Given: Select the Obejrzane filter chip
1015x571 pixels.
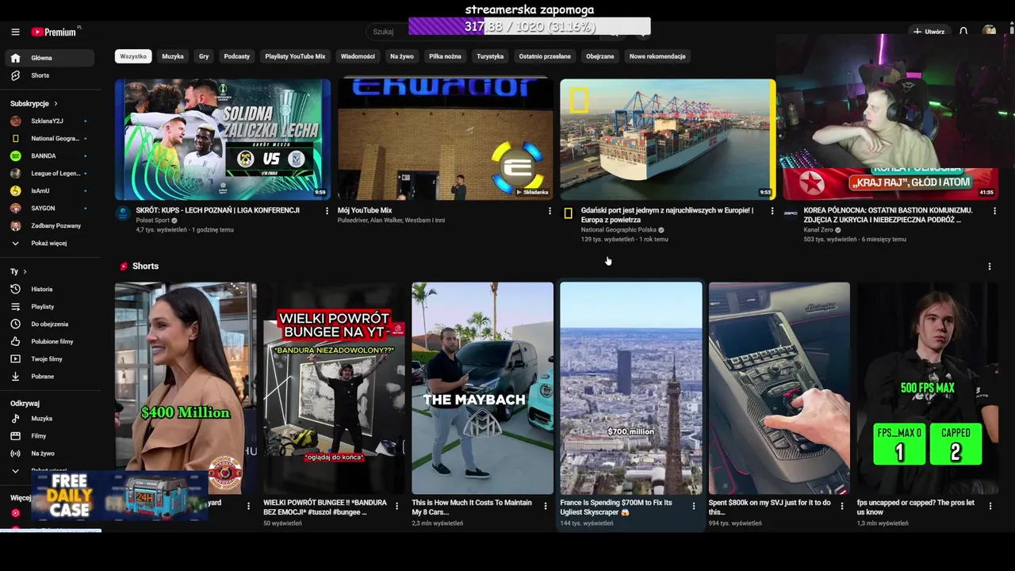Looking at the screenshot, I should [x=600, y=56].
